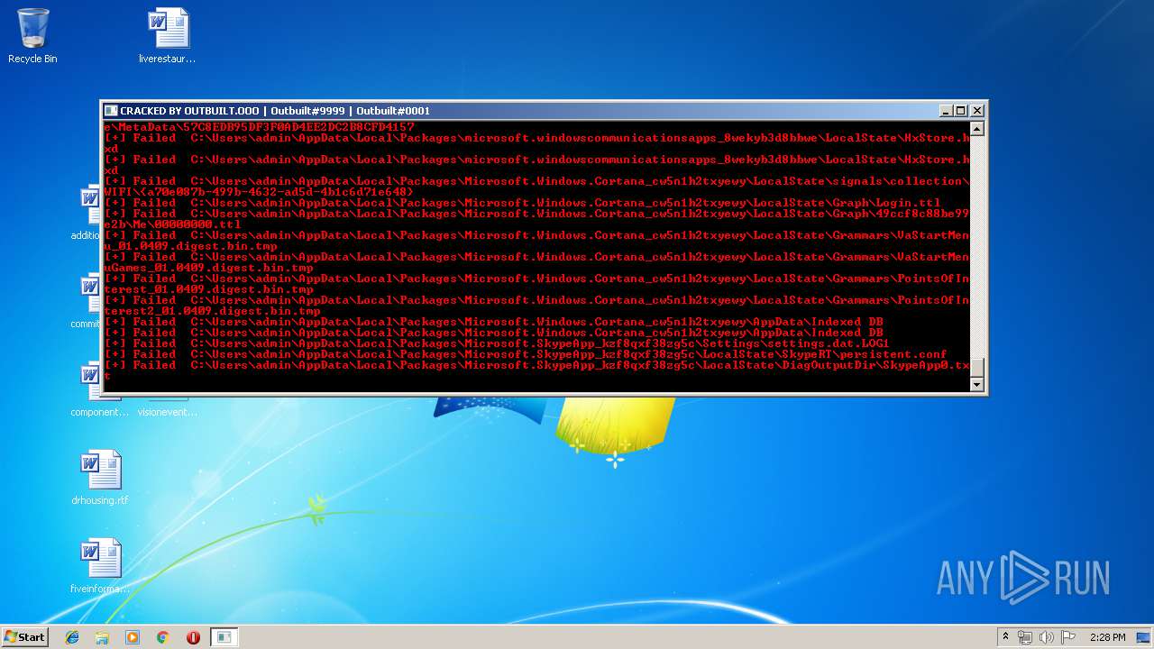Maximize the CRACKED BY OUTBUILT console window
The height and width of the screenshot is (649, 1154).
click(x=961, y=111)
